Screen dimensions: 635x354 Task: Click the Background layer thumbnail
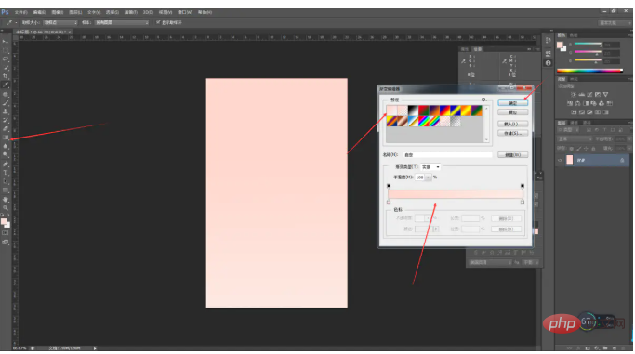(569, 161)
